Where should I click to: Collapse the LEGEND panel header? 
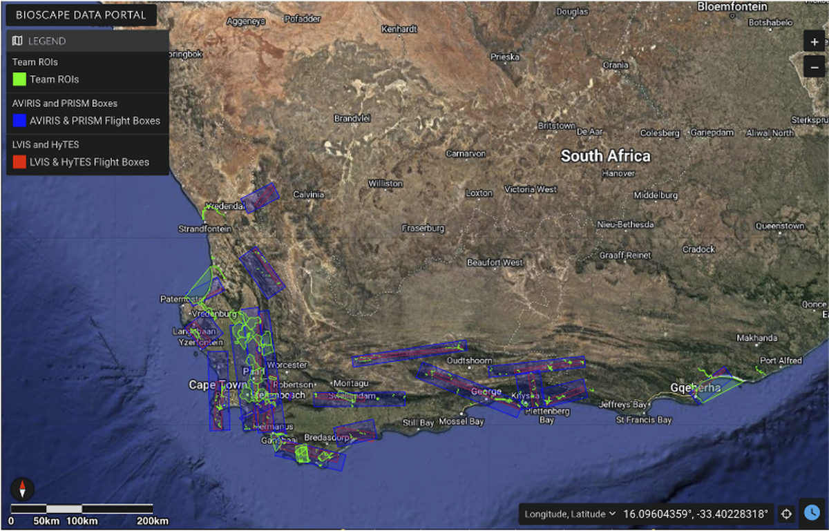pos(88,41)
